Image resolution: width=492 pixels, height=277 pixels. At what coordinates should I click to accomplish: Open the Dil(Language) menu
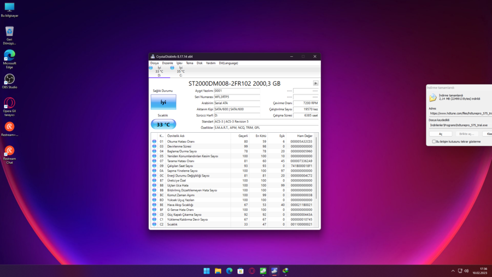[x=229, y=63]
